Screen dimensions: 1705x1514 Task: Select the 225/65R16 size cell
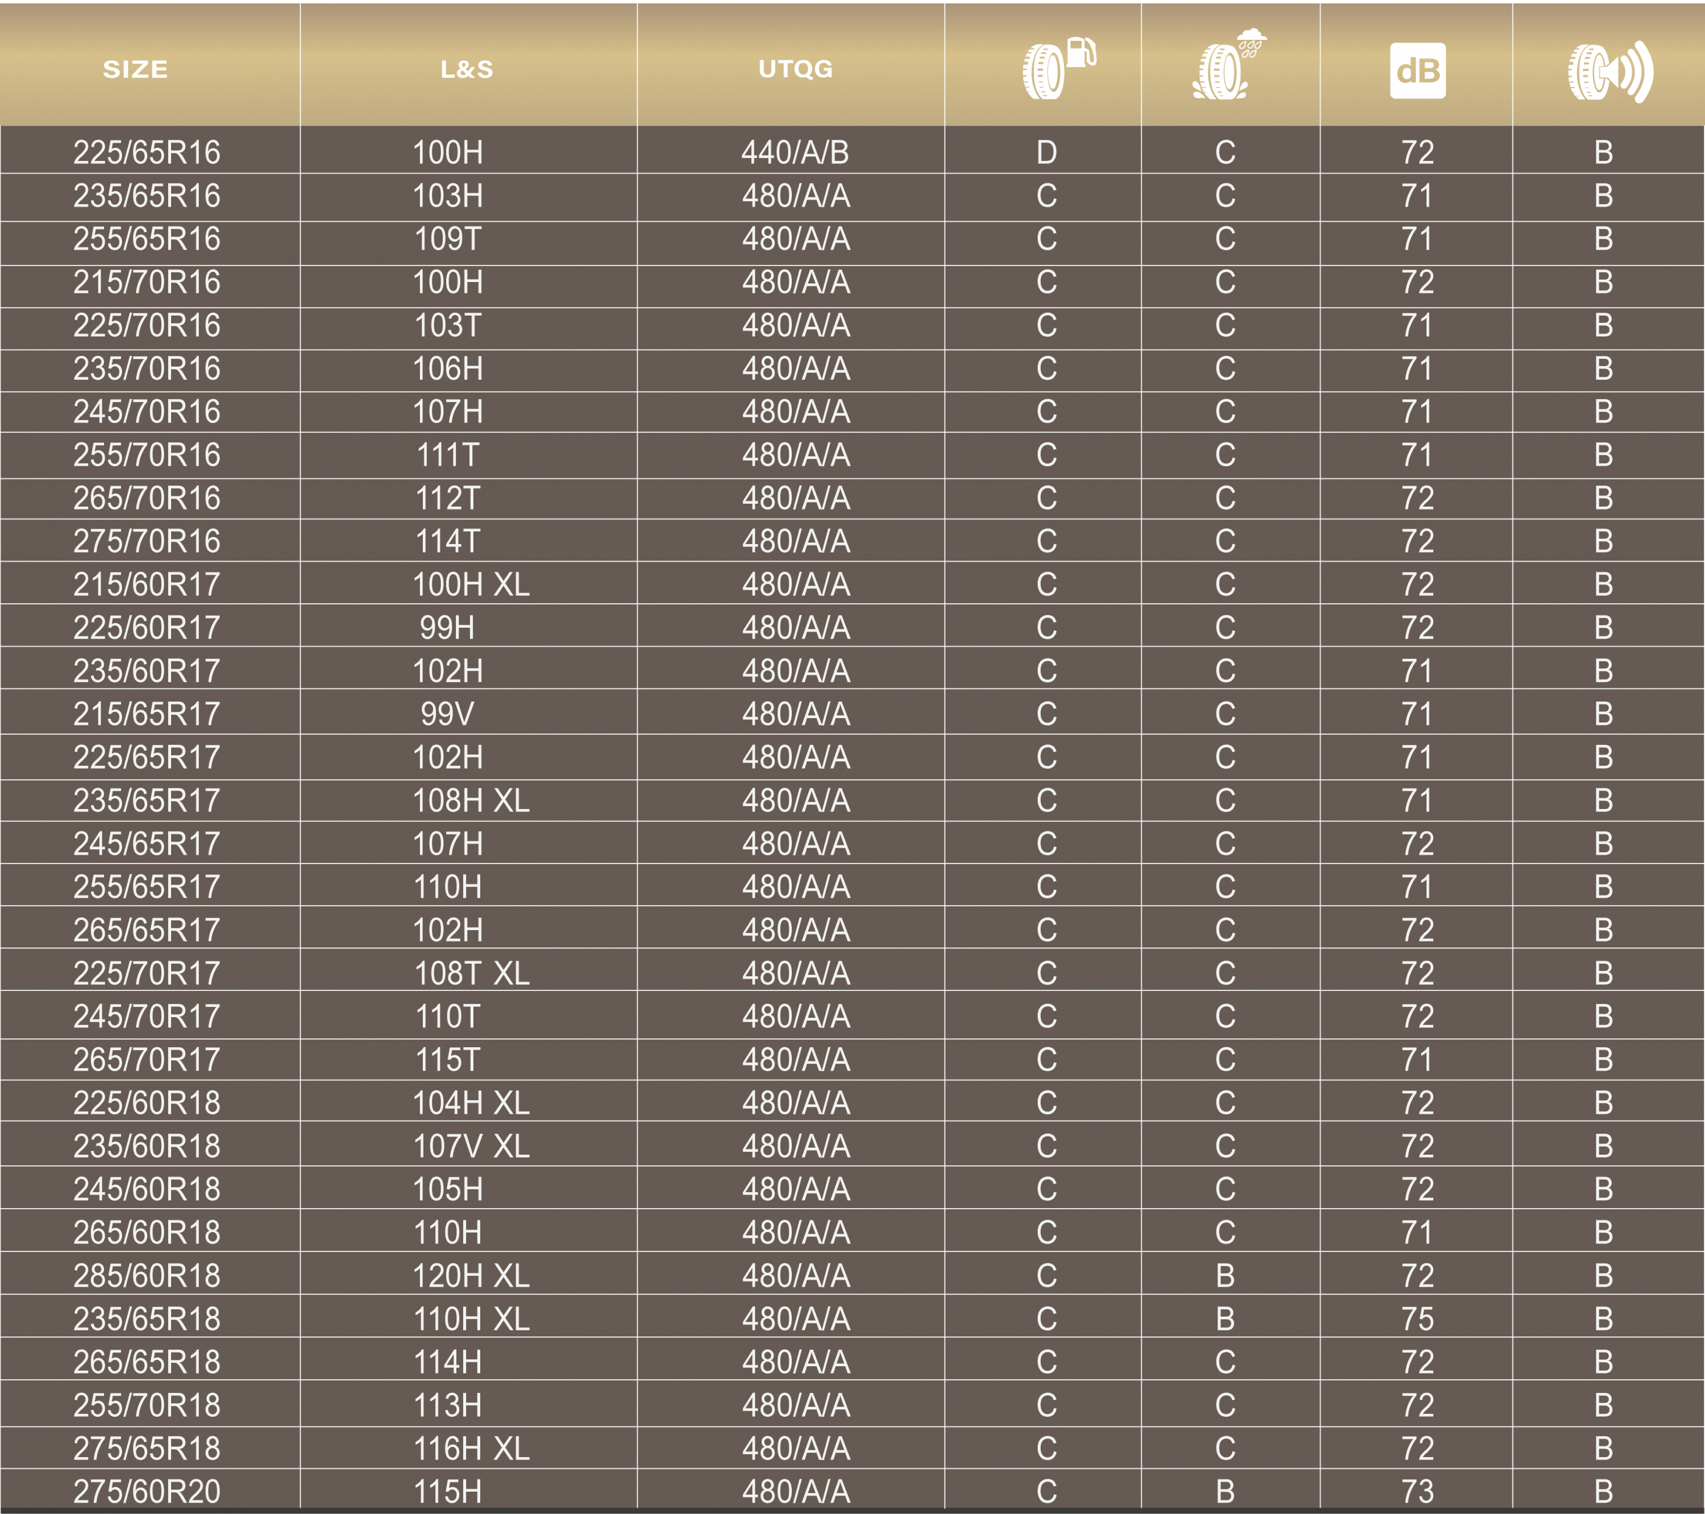tap(147, 153)
